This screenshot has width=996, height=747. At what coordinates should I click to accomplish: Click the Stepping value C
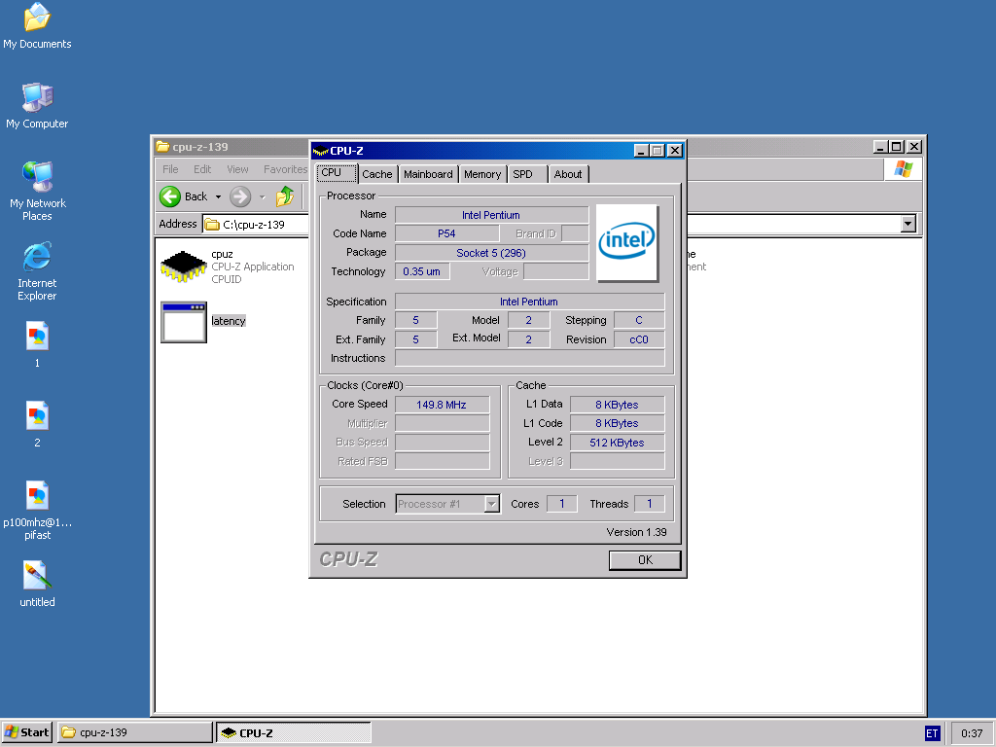click(639, 320)
